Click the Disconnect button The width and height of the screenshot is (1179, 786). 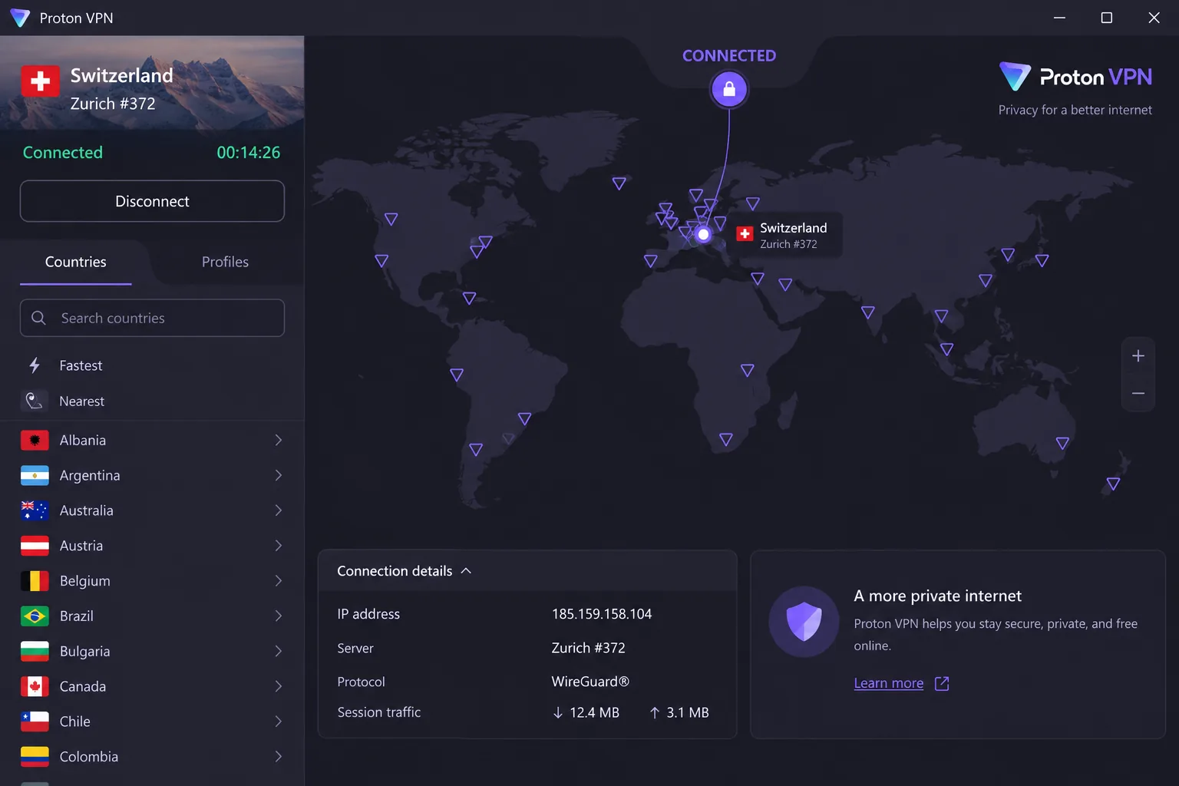pos(152,201)
